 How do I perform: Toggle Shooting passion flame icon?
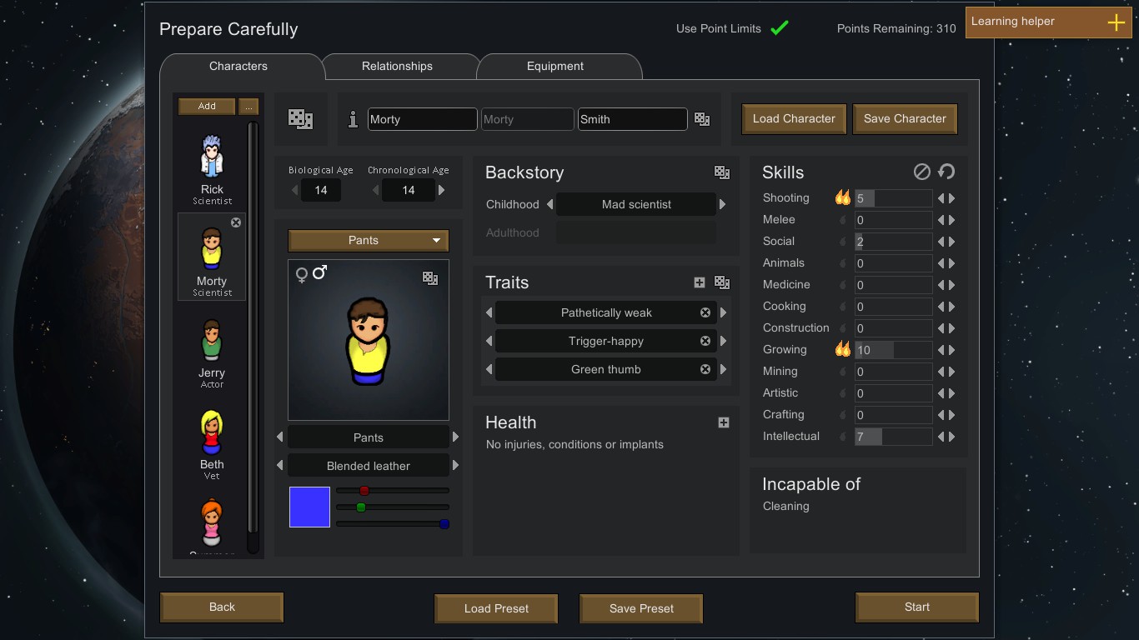[x=842, y=198]
